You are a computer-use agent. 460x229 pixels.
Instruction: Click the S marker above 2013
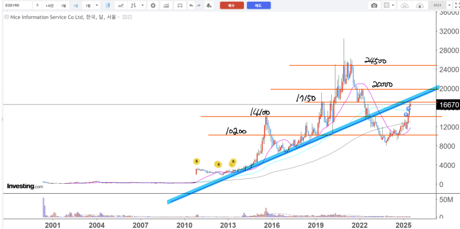233,162
